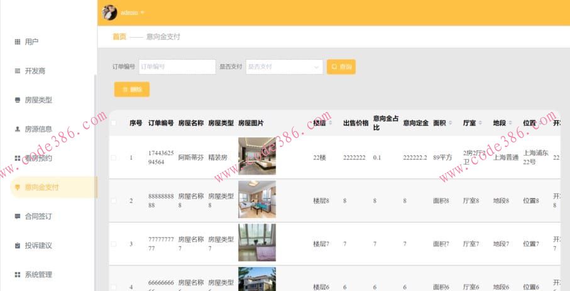Click the 房屋图片 column header
Image resolution: width=570 pixels, height=291 pixels.
coord(251,123)
